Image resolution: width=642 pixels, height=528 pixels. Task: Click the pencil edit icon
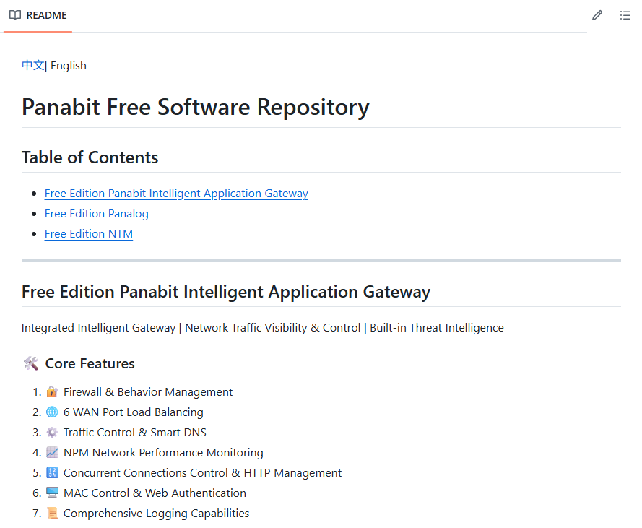click(x=597, y=15)
